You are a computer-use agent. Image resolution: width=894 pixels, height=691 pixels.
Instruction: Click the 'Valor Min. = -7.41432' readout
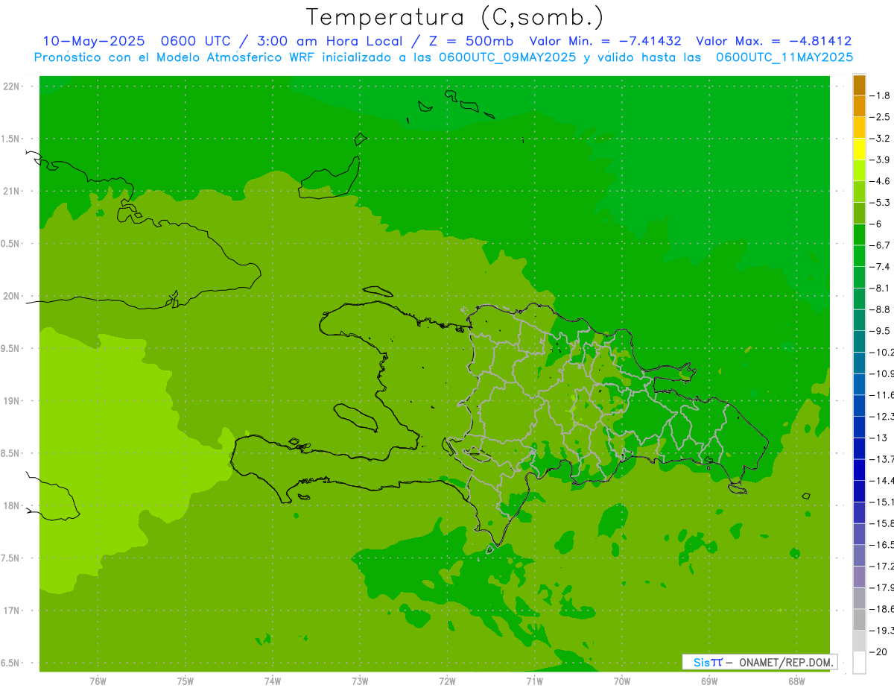pos(605,41)
